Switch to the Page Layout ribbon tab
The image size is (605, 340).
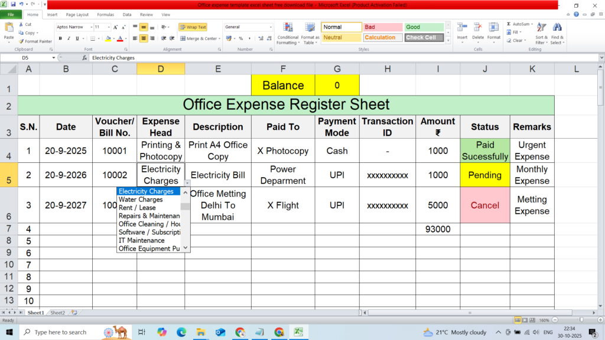(77, 14)
